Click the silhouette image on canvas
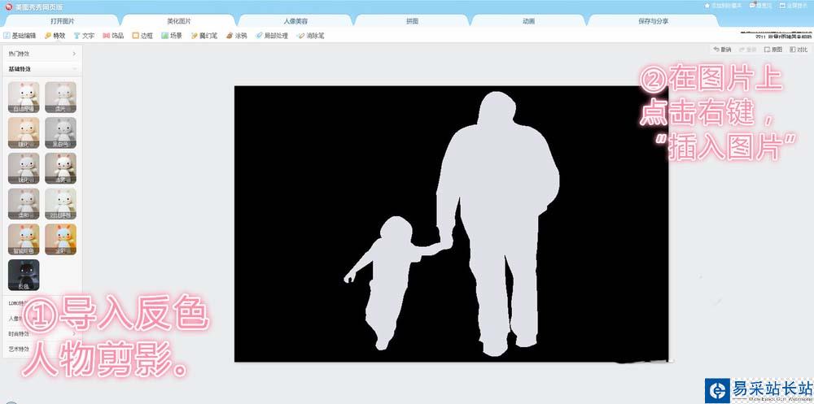 pyautogui.click(x=451, y=224)
